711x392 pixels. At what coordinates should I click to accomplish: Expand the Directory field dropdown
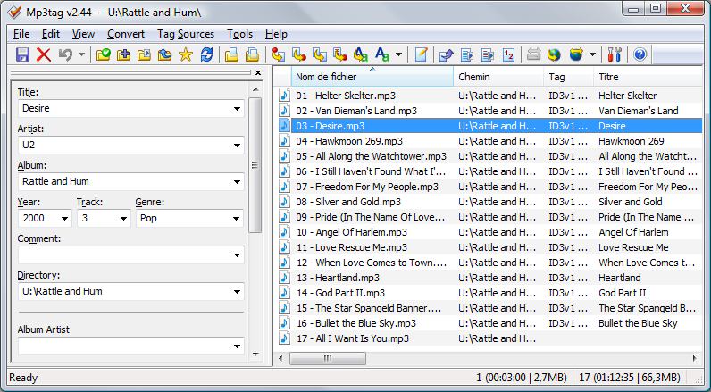click(238, 291)
